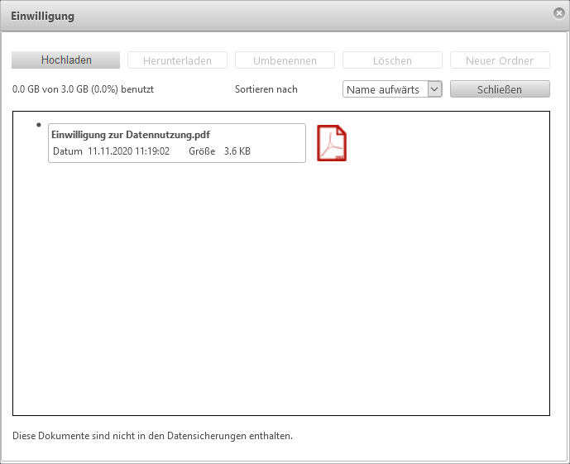Click the red PDF file icon
The height and width of the screenshot is (464, 570).
coord(332,143)
